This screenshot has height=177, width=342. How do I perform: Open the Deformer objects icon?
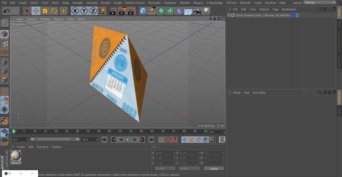point(179,11)
